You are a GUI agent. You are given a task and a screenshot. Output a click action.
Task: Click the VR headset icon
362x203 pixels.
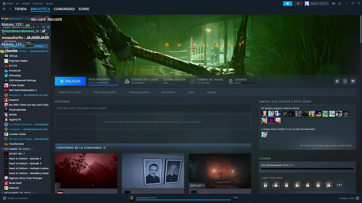tap(333, 3)
